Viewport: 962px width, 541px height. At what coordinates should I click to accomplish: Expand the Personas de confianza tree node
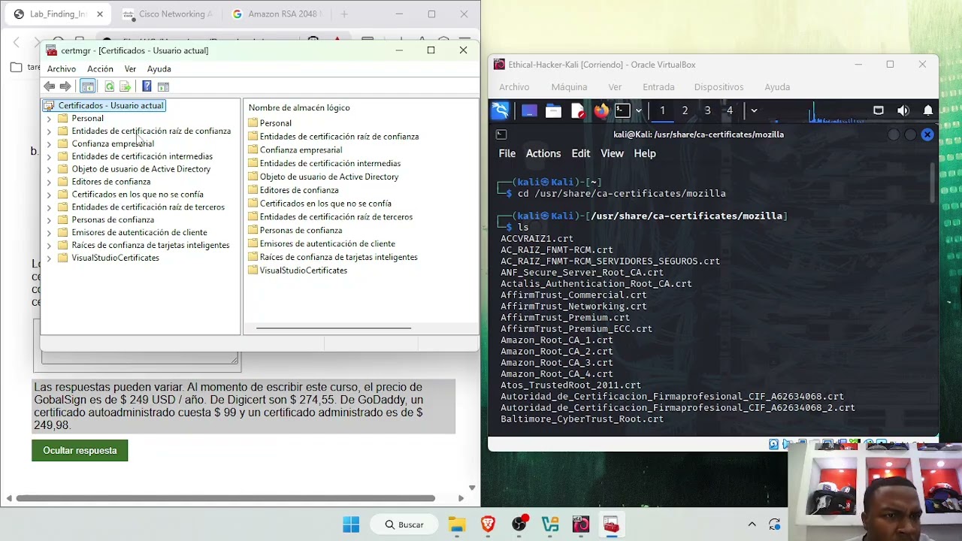49,220
